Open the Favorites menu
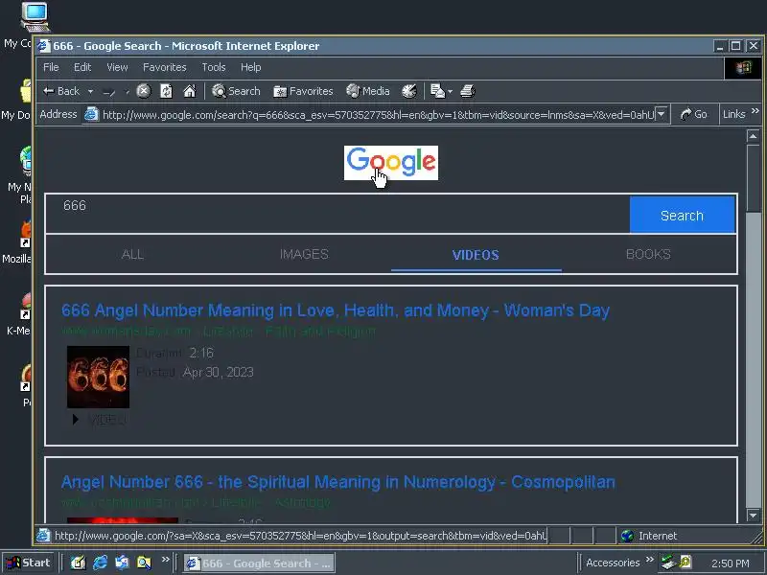This screenshot has width=767, height=575. pyautogui.click(x=164, y=67)
